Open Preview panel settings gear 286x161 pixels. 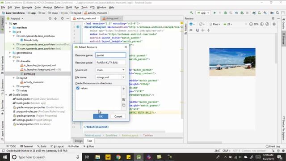273,18
